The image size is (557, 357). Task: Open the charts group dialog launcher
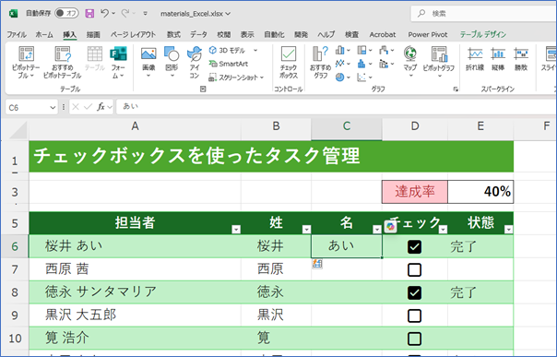pyautogui.click(x=456, y=89)
